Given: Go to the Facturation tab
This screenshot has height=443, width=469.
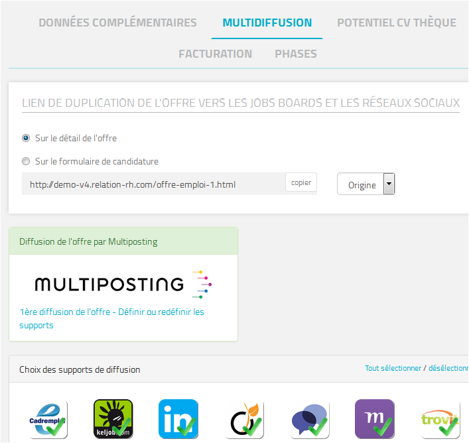Looking at the screenshot, I should 216,54.
